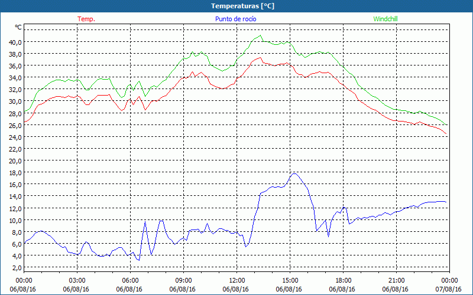Click the 24,0 y-axis value
Viewport: 473px width, 295px height.
(15, 137)
